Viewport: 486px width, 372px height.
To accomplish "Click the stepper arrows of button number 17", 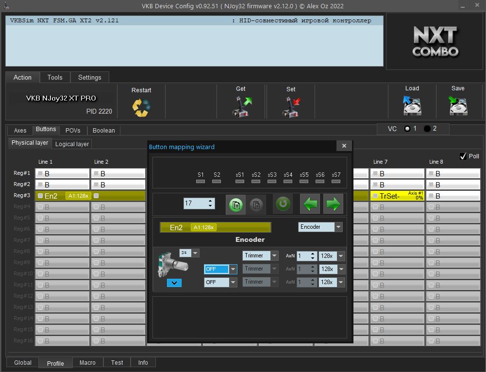I will tap(210, 203).
